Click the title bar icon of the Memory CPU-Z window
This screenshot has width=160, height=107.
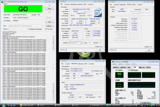point(109,2)
